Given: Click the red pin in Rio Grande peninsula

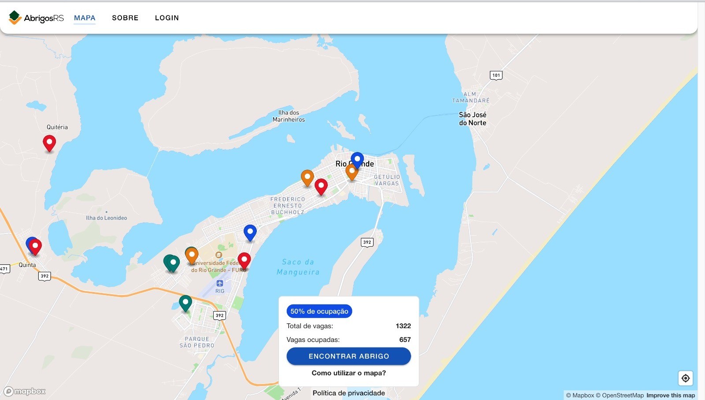Looking at the screenshot, I should tap(321, 187).
